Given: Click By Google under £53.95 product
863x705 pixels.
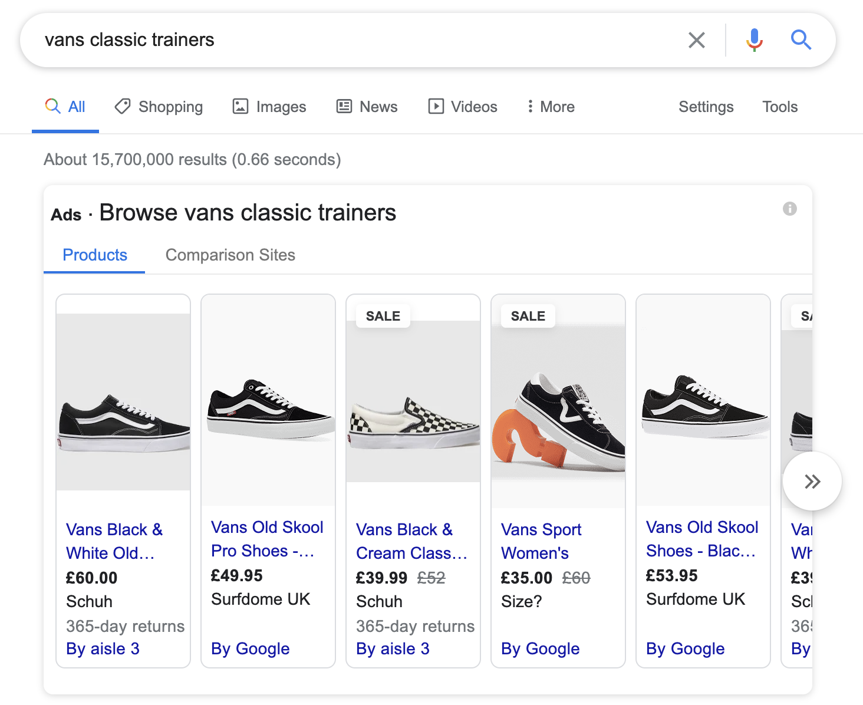Looking at the screenshot, I should coord(685,648).
